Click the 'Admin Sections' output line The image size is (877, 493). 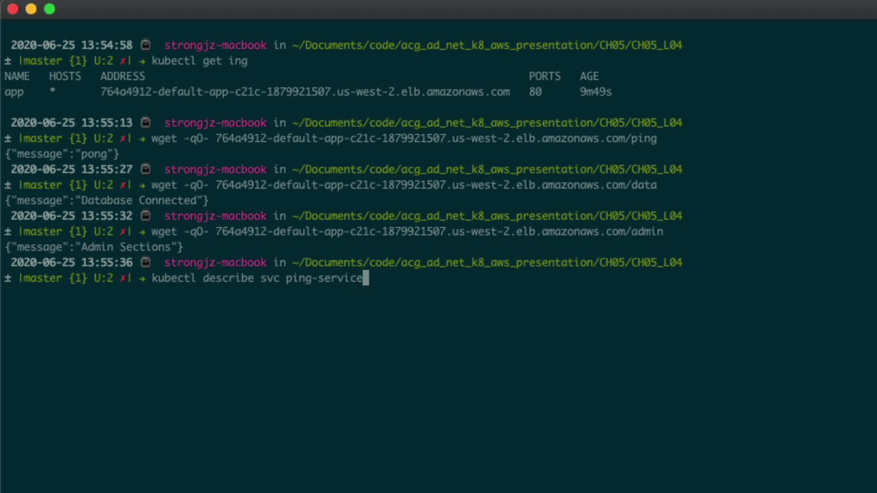94,247
